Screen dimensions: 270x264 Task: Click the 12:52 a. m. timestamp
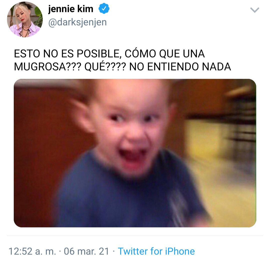click(32, 251)
